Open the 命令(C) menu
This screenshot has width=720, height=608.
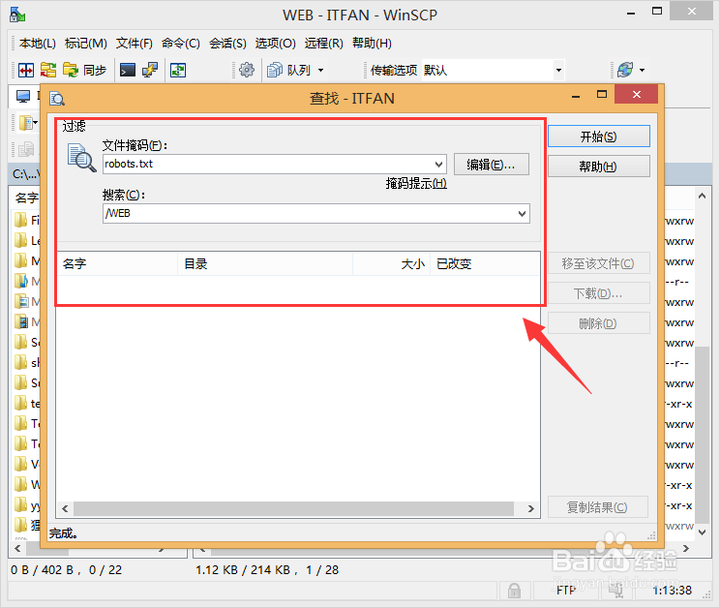pos(180,44)
